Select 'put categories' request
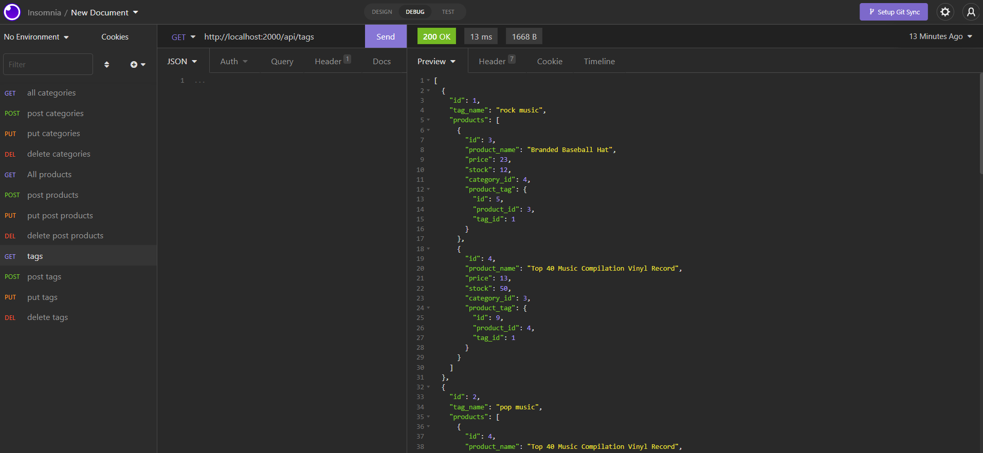Screen dimensions: 983x453 (78, 134)
